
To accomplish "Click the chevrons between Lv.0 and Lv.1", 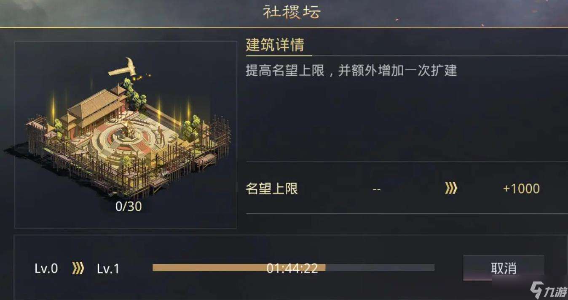I will click(77, 268).
